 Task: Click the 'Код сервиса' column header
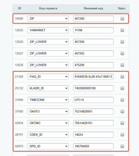tap(48, 8)
